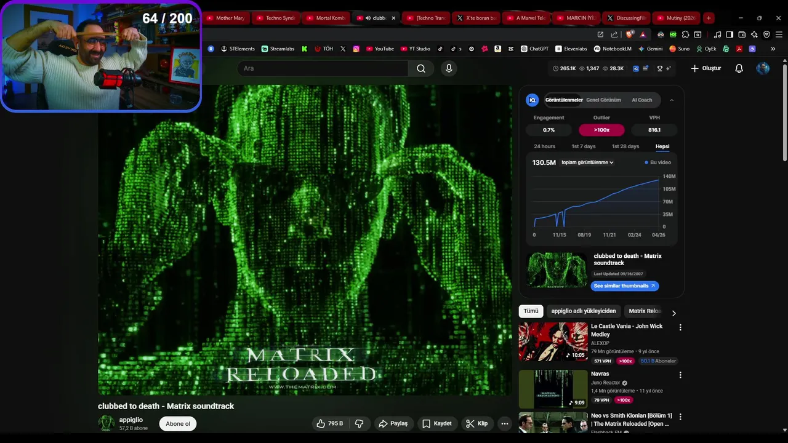Select the 1st 7 days range
This screenshot has width=788, height=443.
tap(584, 146)
